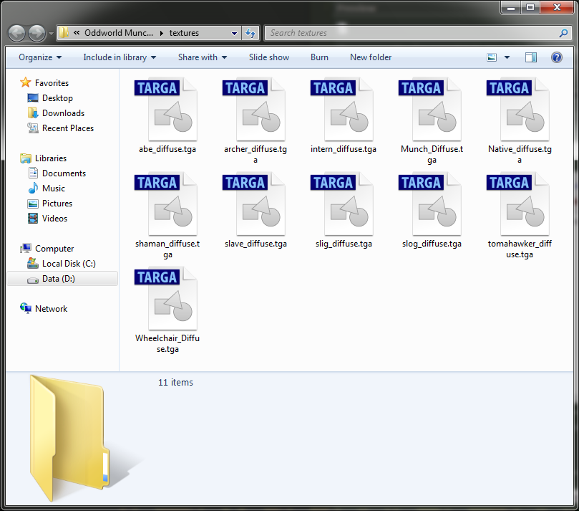Viewport: 579px width, 511px height.
Task: Select Local Disk (C:) in sidebar
Action: [x=68, y=264]
